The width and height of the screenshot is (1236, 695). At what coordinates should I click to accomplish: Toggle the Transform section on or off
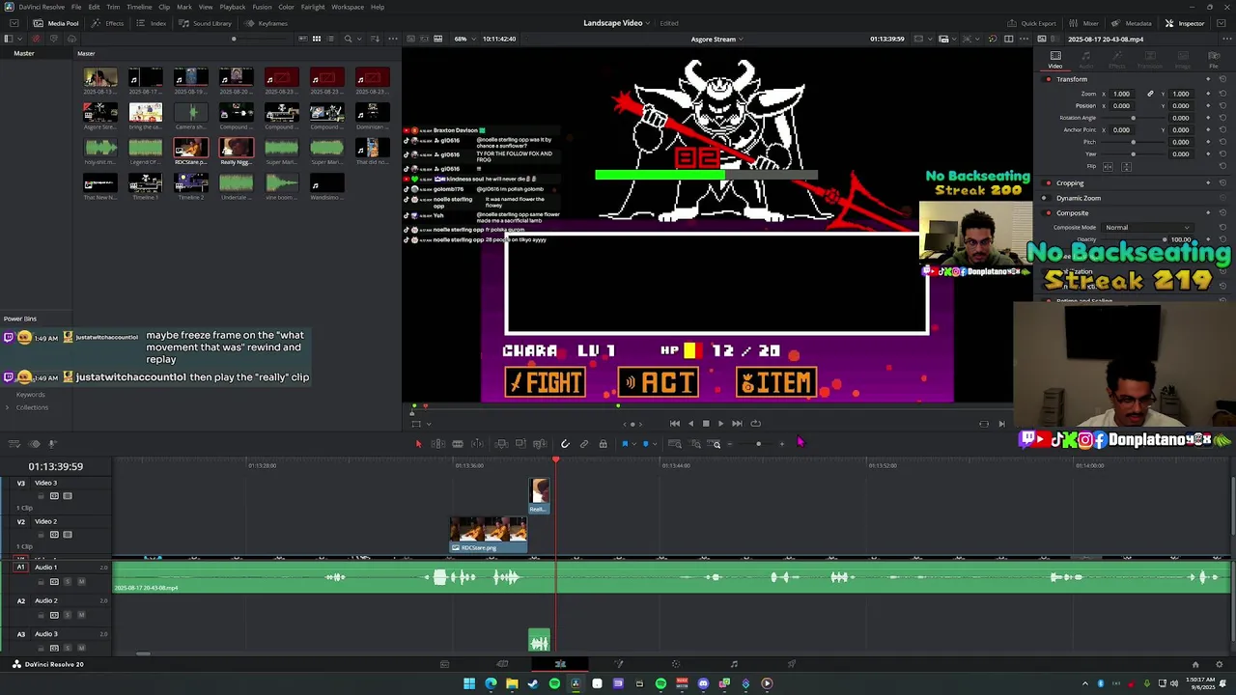pyautogui.click(x=1049, y=79)
